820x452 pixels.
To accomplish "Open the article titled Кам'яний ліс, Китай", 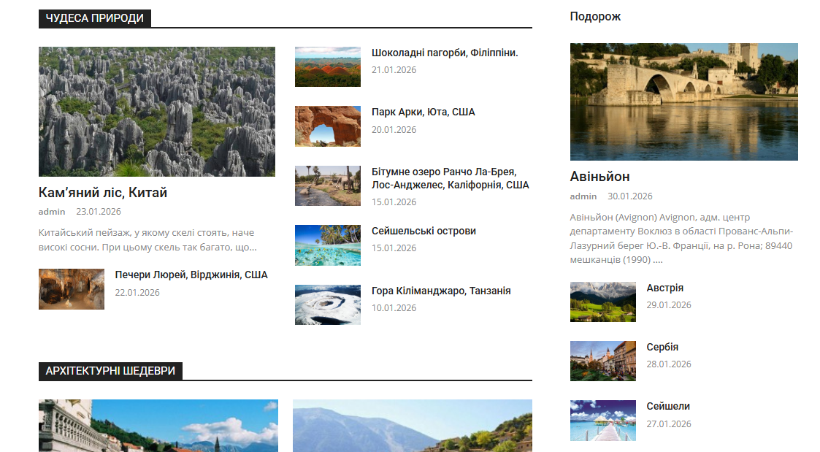I will pyautogui.click(x=103, y=193).
